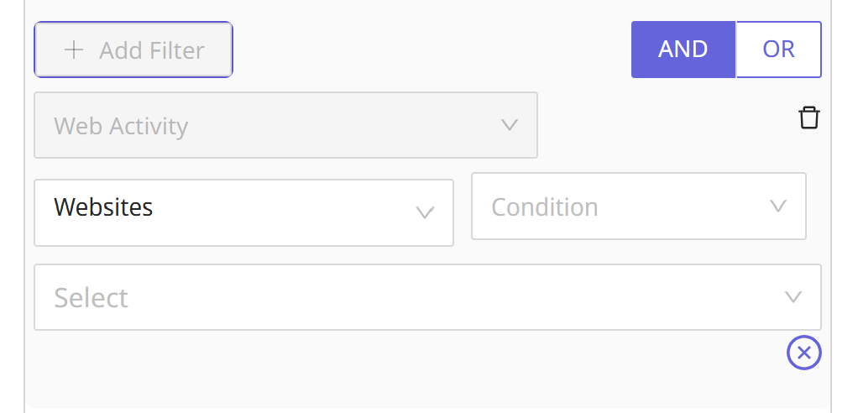Screen dimensions: 858x413
Task: Click the greyed "Web Activity" text
Action: click(121, 127)
